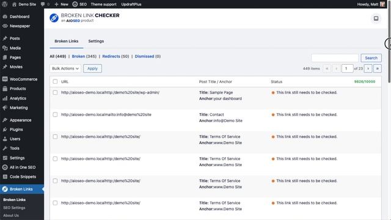Click the WordPress logo icon
The image size is (391, 220).
(4, 4)
